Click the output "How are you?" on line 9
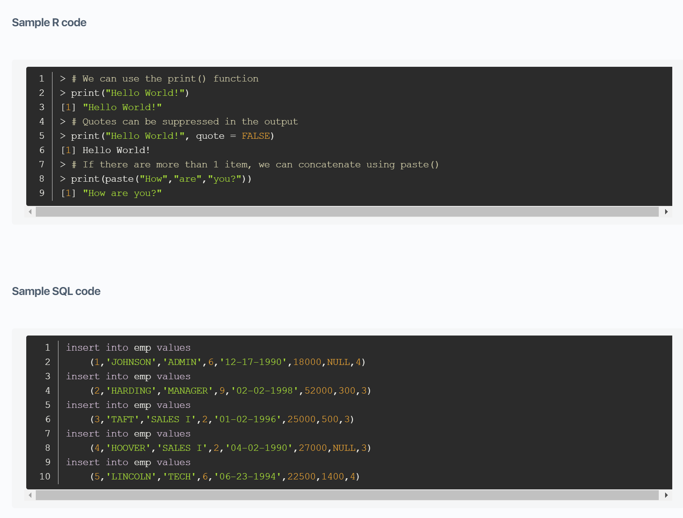Screen dimensions: 683x518 tap(122, 193)
